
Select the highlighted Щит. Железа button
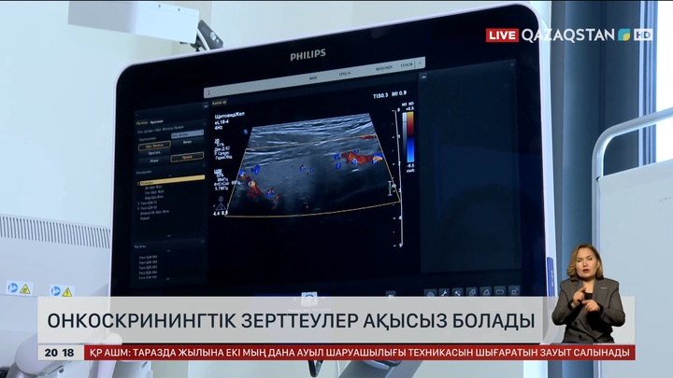coord(154,146)
